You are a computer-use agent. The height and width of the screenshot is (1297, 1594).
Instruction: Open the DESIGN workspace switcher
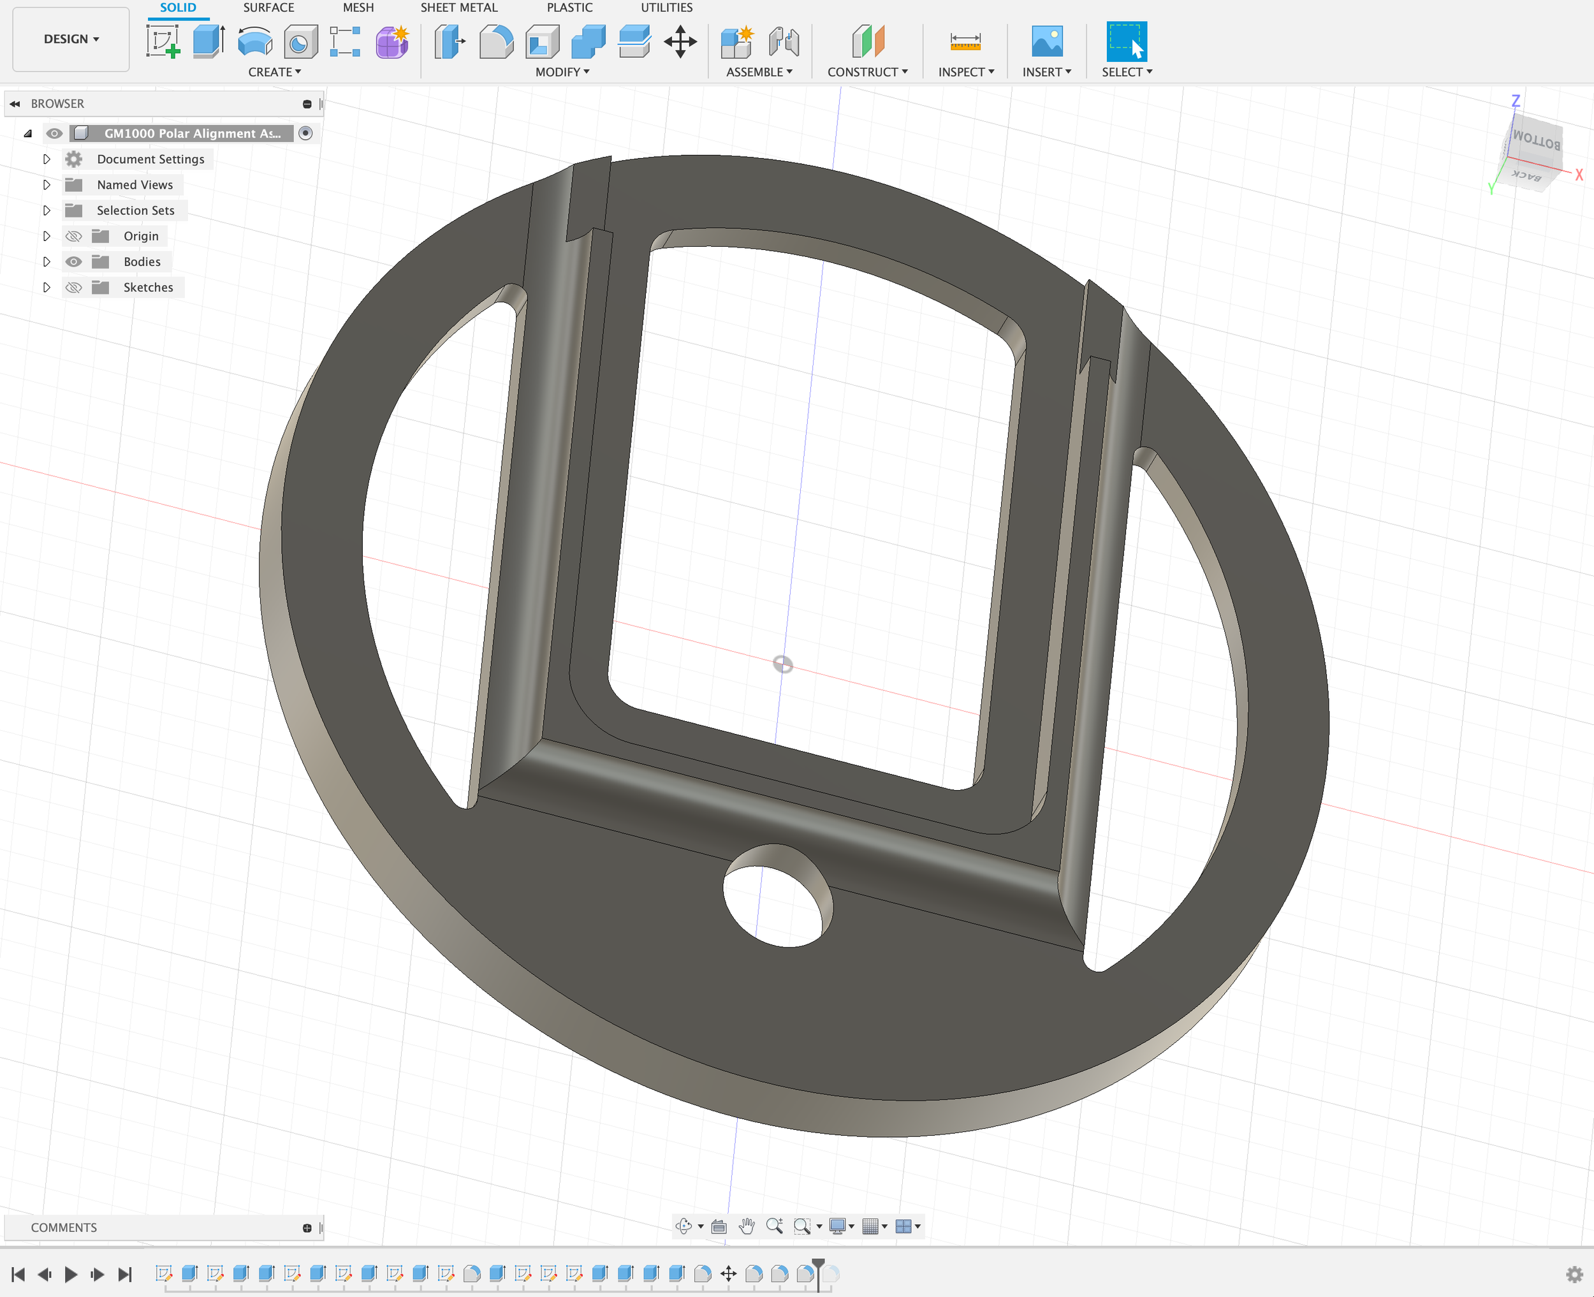[71, 39]
